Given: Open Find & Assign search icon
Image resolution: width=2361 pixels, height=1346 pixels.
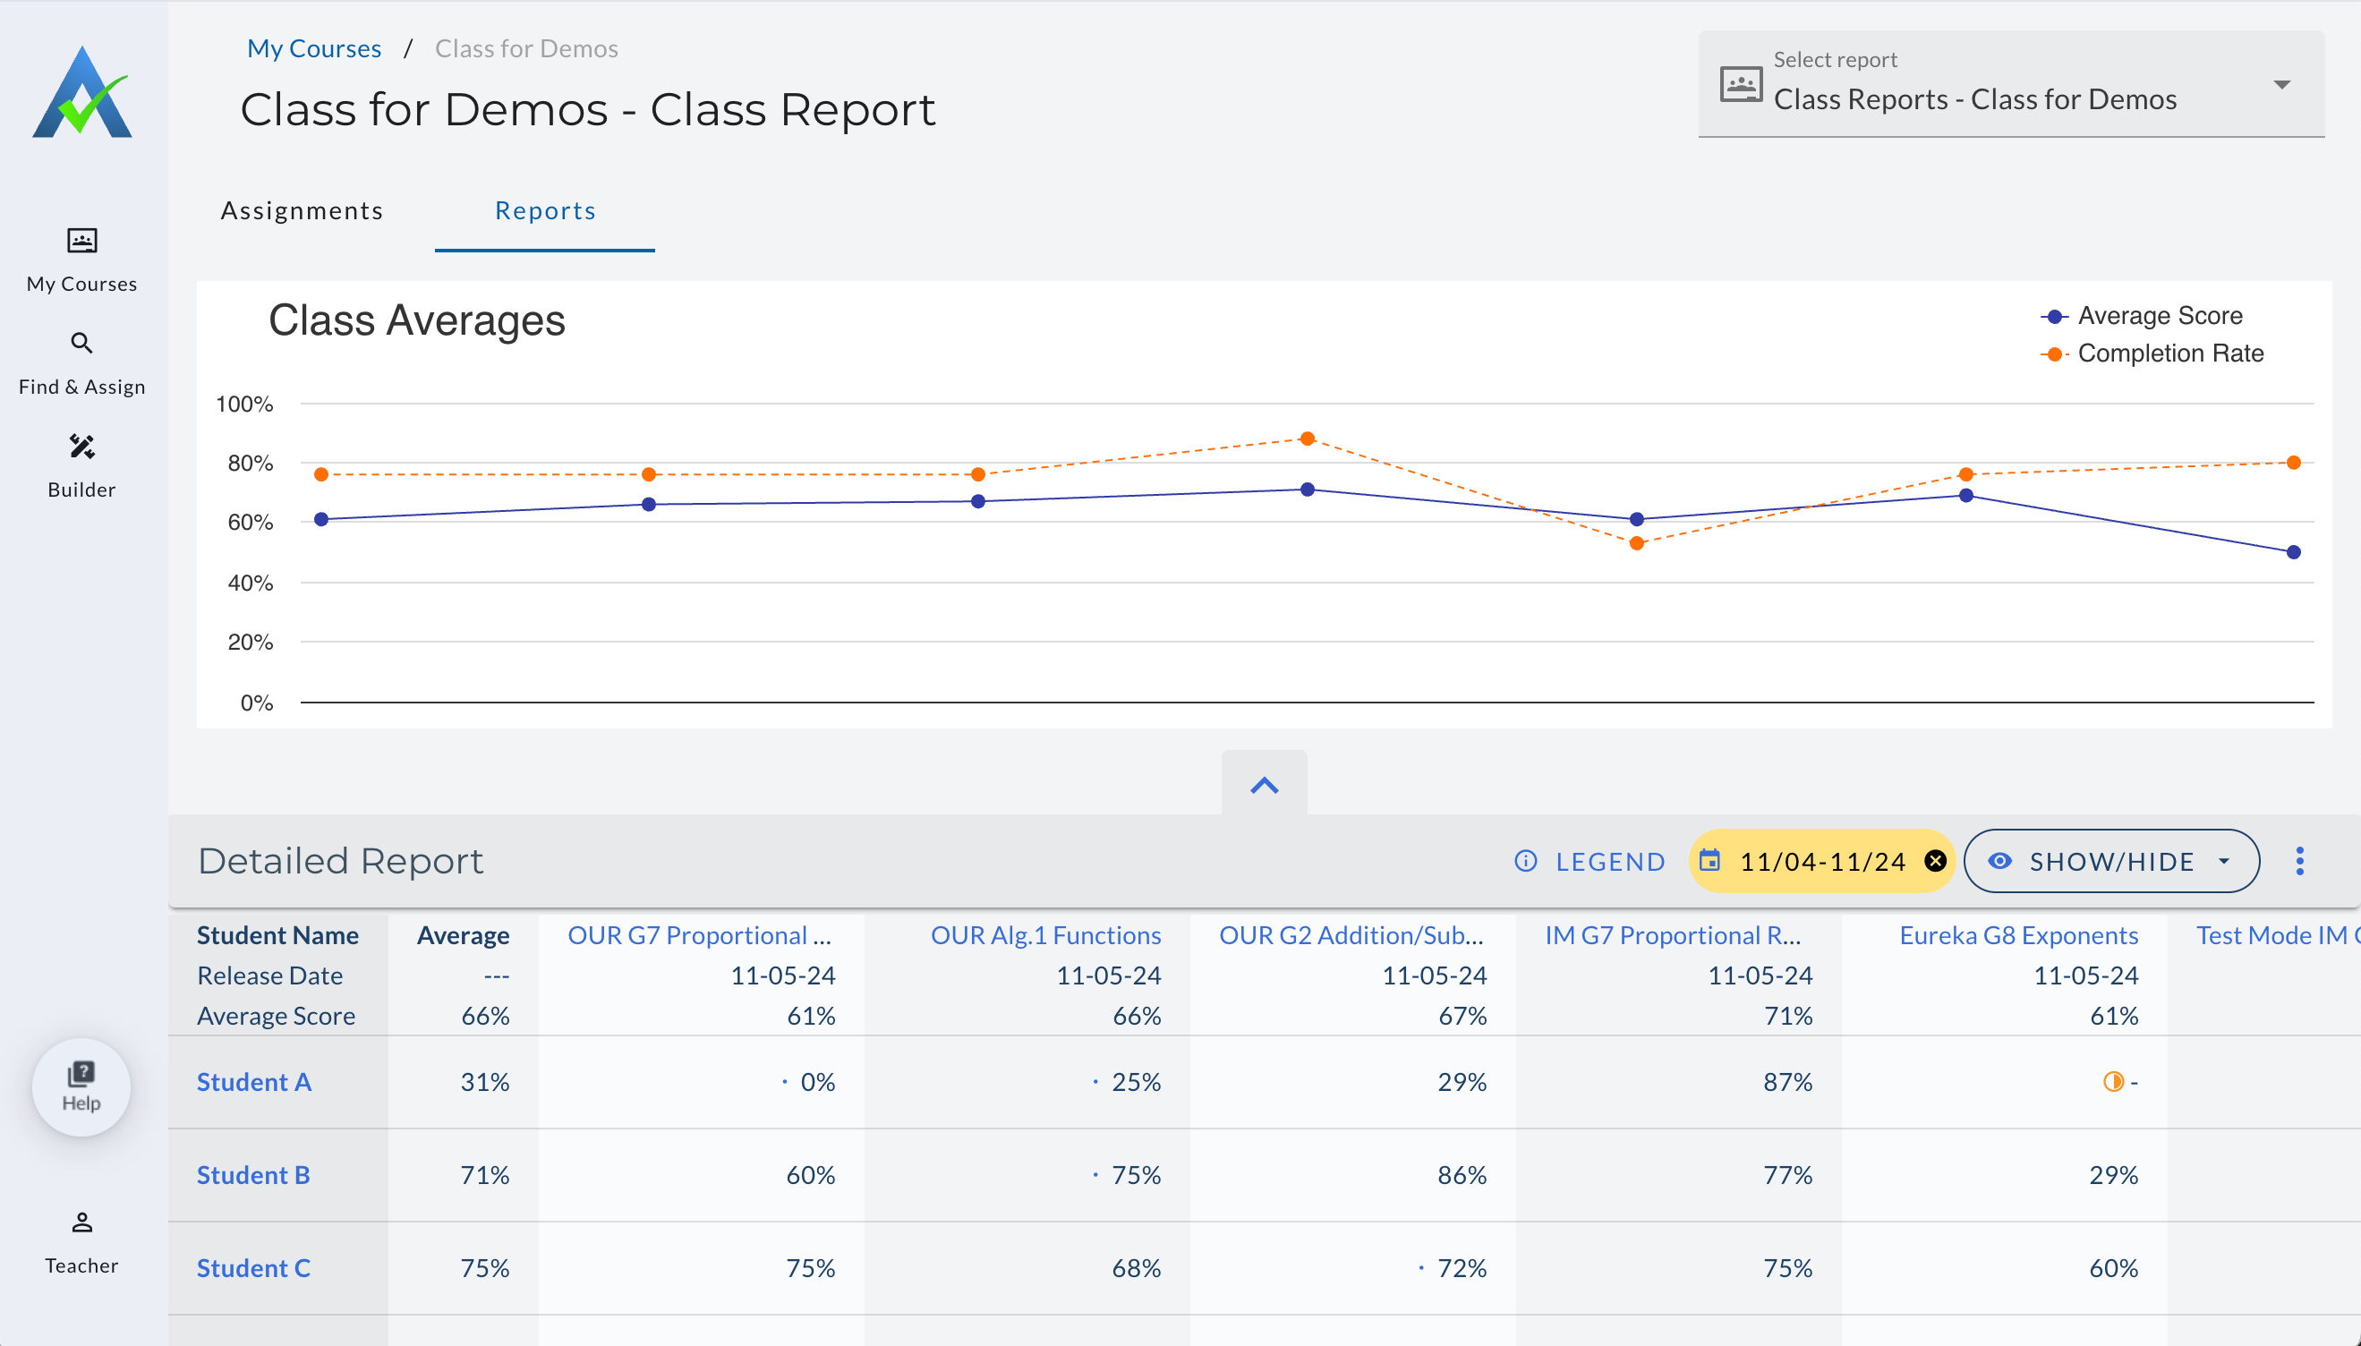Looking at the screenshot, I should pyautogui.click(x=82, y=344).
